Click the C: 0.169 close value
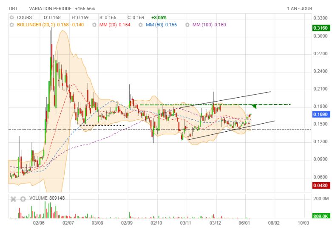Screen dimensions: 332x229 click(136, 17)
